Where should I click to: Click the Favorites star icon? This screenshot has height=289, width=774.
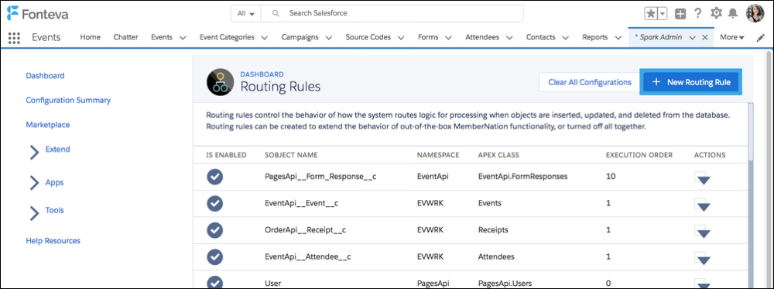(x=651, y=14)
